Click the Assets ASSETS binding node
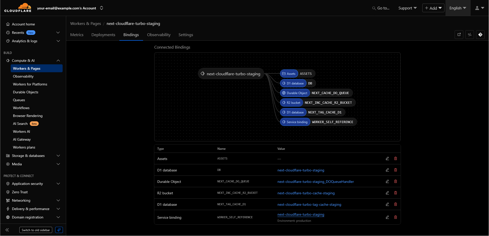Image resolution: width=489 pixels, height=236 pixels. tap(298, 73)
